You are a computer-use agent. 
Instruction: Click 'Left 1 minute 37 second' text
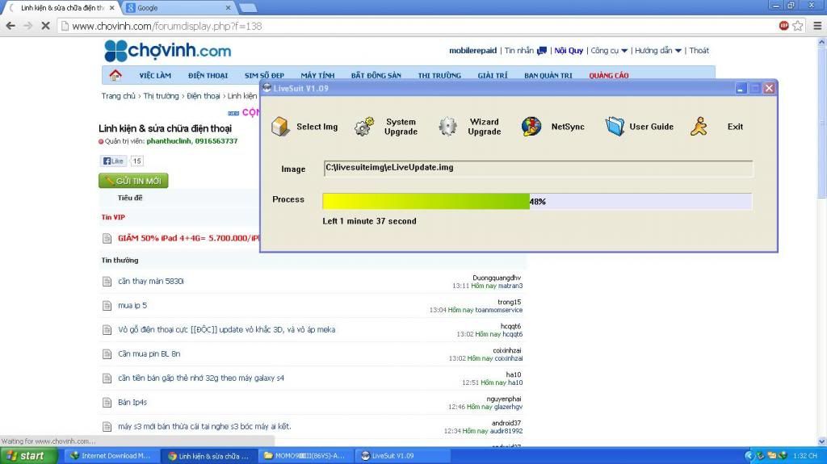point(369,221)
